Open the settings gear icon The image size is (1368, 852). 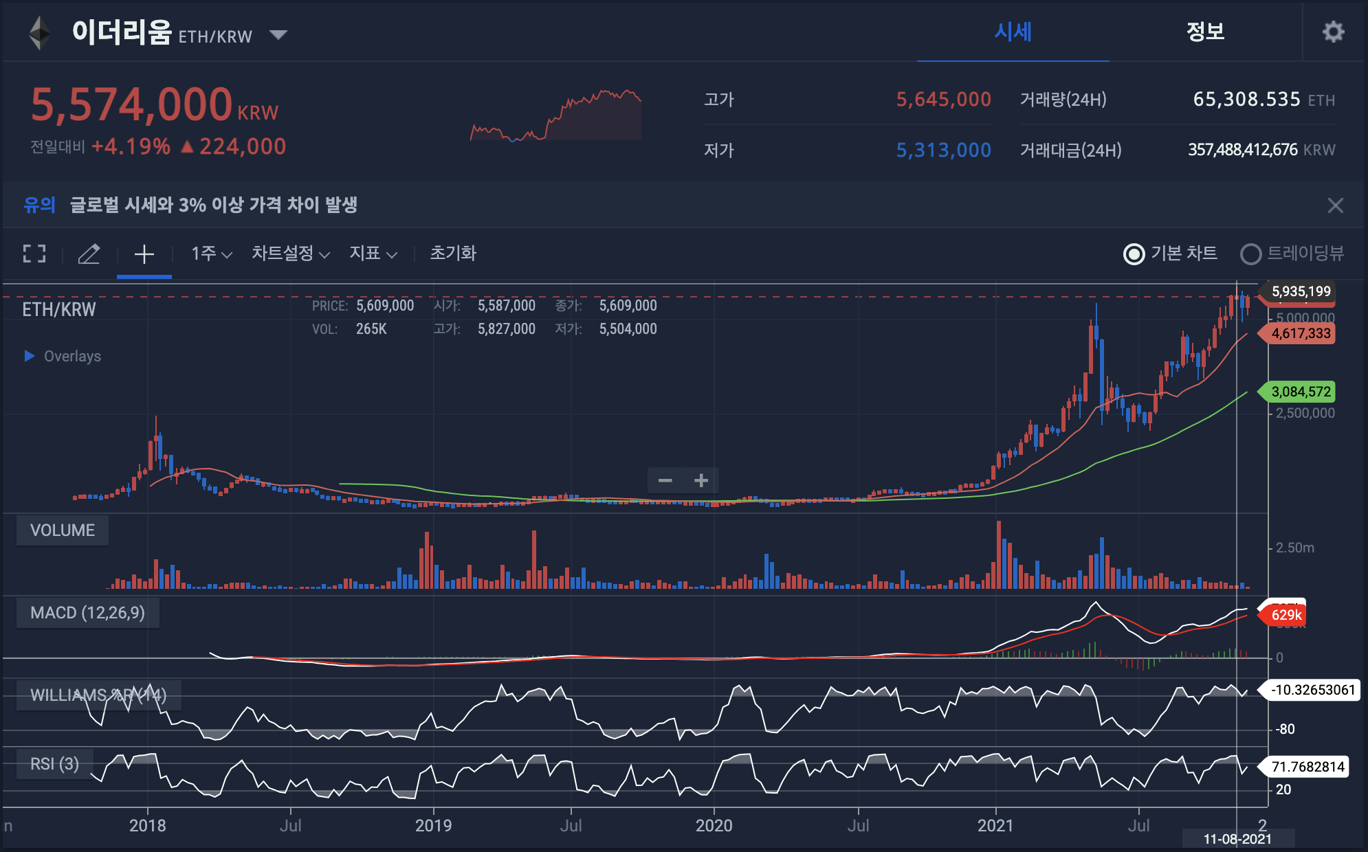pos(1333,32)
